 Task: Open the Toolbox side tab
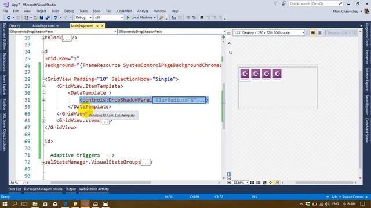4,104
